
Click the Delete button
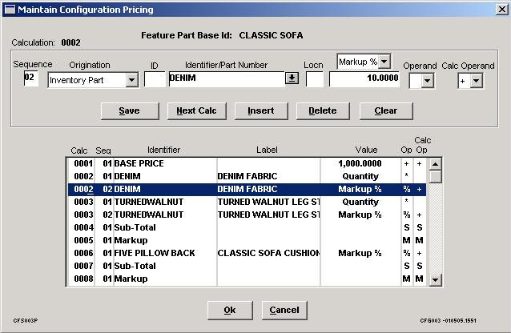[x=323, y=110]
